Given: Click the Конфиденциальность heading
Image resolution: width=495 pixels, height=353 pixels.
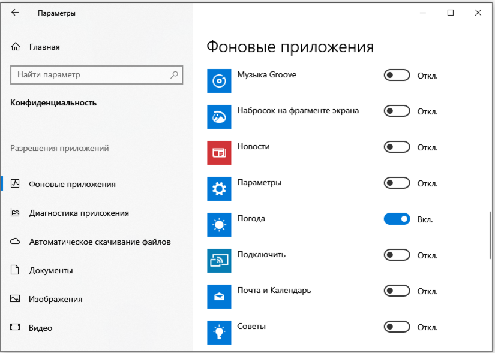Looking at the screenshot, I should (x=53, y=103).
